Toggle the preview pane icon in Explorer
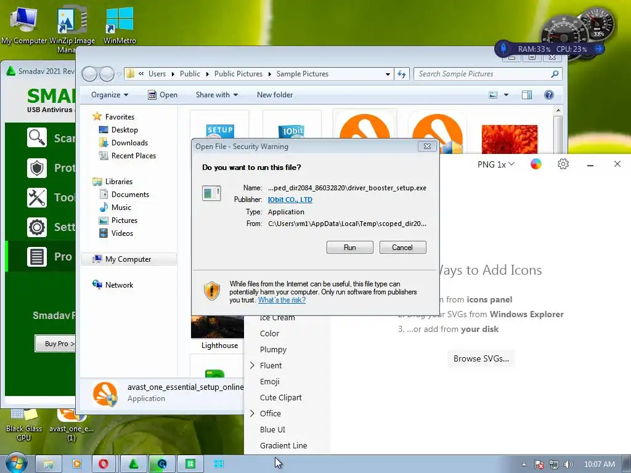The image size is (631, 473). click(x=527, y=95)
